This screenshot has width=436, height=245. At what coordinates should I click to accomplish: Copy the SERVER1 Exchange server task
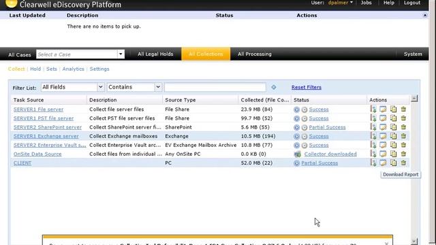pyautogui.click(x=393, y=136)
